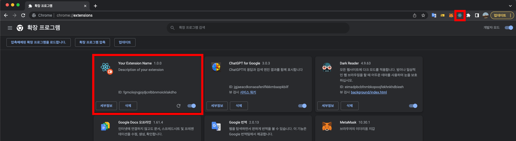Click the Google 번역 card icon
This screenshot has height=141, width=516.
click(216, 126)
